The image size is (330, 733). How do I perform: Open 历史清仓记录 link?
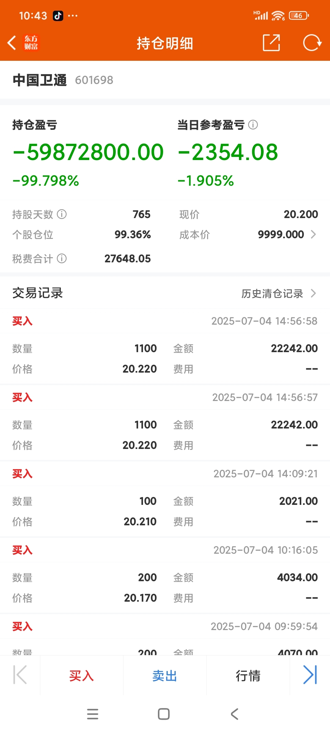[x=272, y=294]
